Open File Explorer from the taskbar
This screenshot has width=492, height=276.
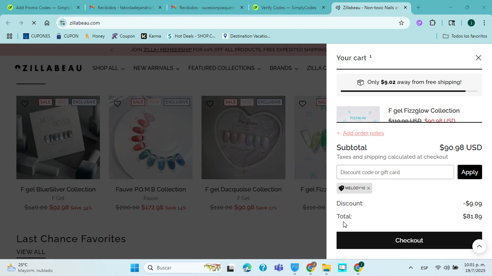[326, 268]
